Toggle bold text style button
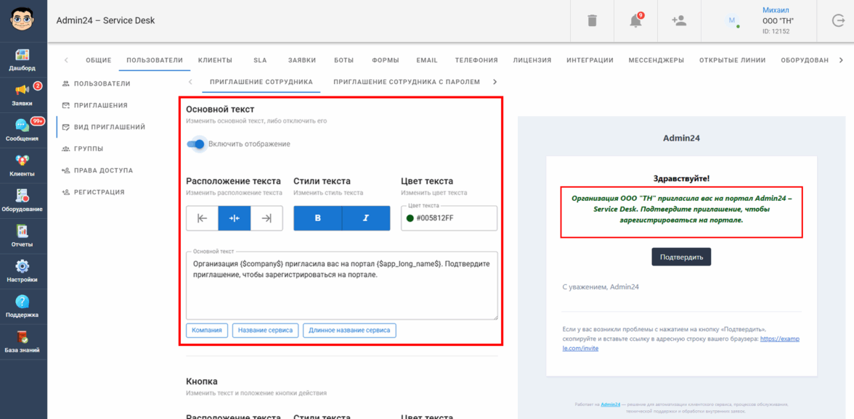Viewport: 854px width, 419px height. [x=317, y=218]
